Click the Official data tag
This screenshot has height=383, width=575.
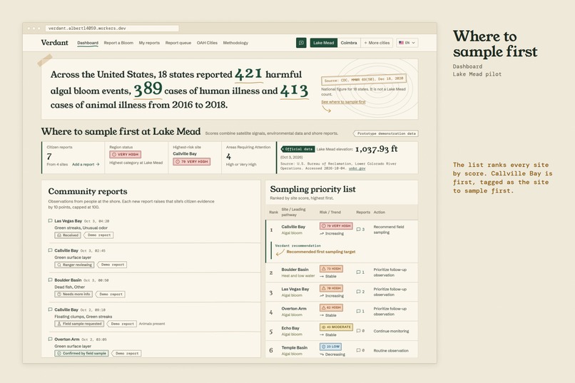[297, 149]
